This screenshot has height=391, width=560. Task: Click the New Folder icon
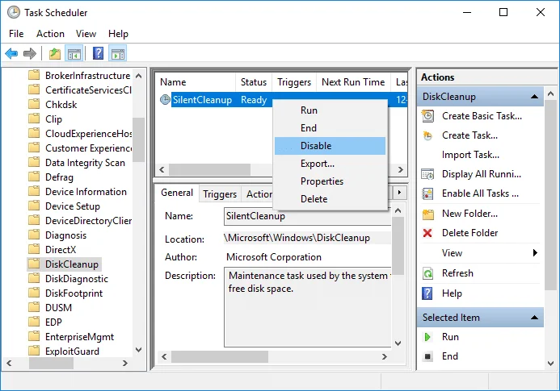(x=427, y=214)
